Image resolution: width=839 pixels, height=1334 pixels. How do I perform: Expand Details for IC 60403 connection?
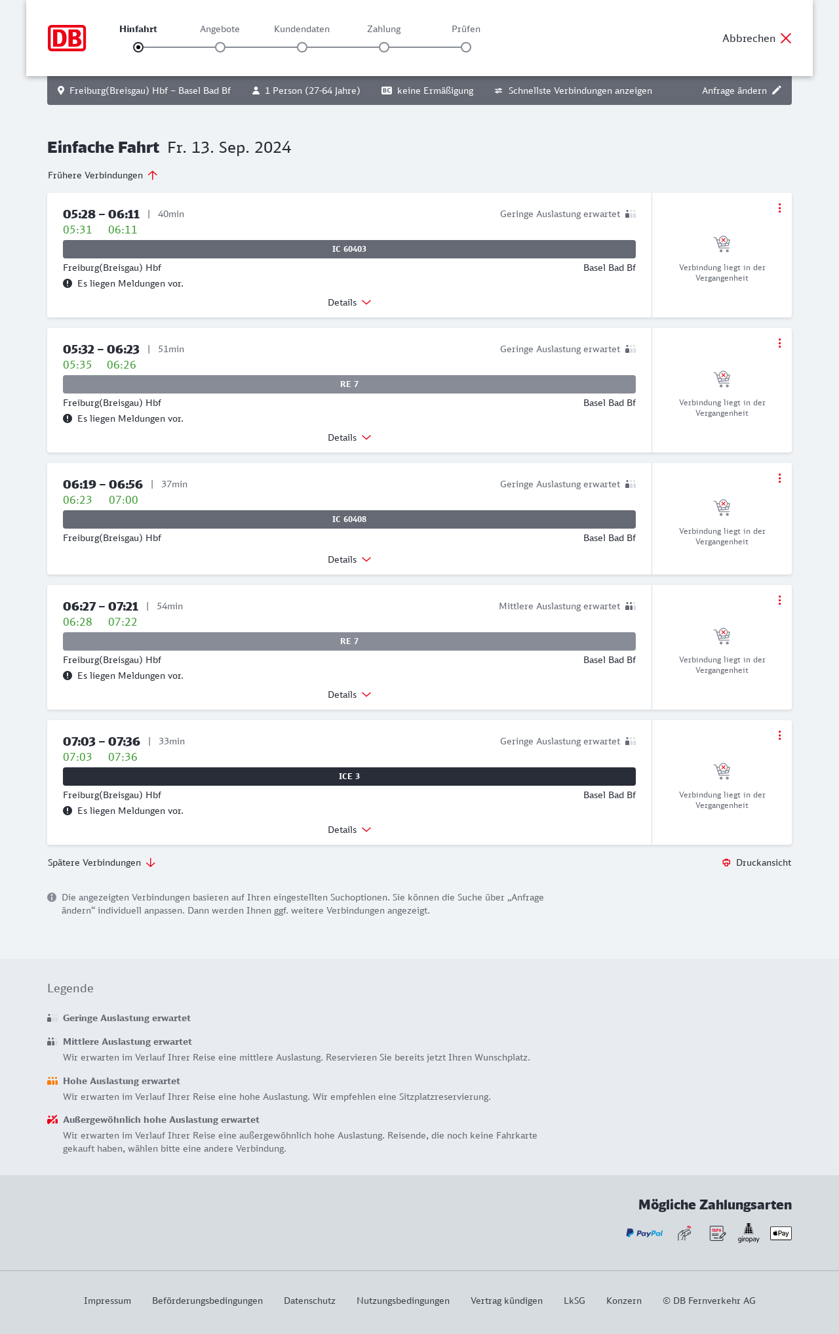click(349, 302)
